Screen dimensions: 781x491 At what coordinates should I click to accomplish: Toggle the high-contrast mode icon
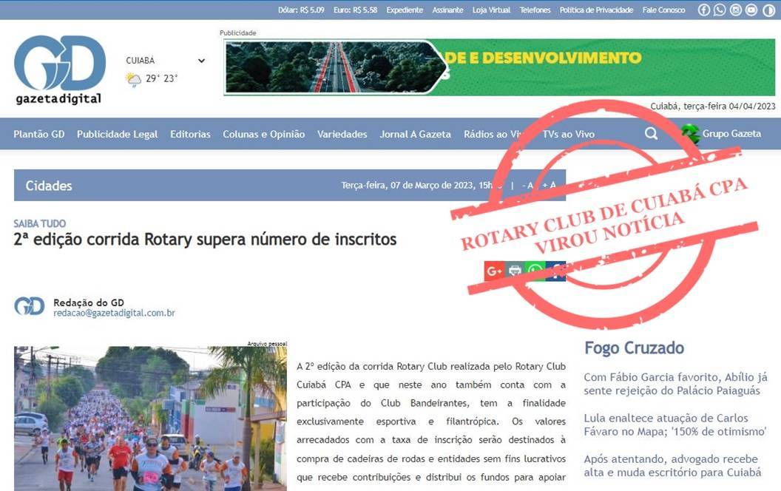tap(768, 10)
